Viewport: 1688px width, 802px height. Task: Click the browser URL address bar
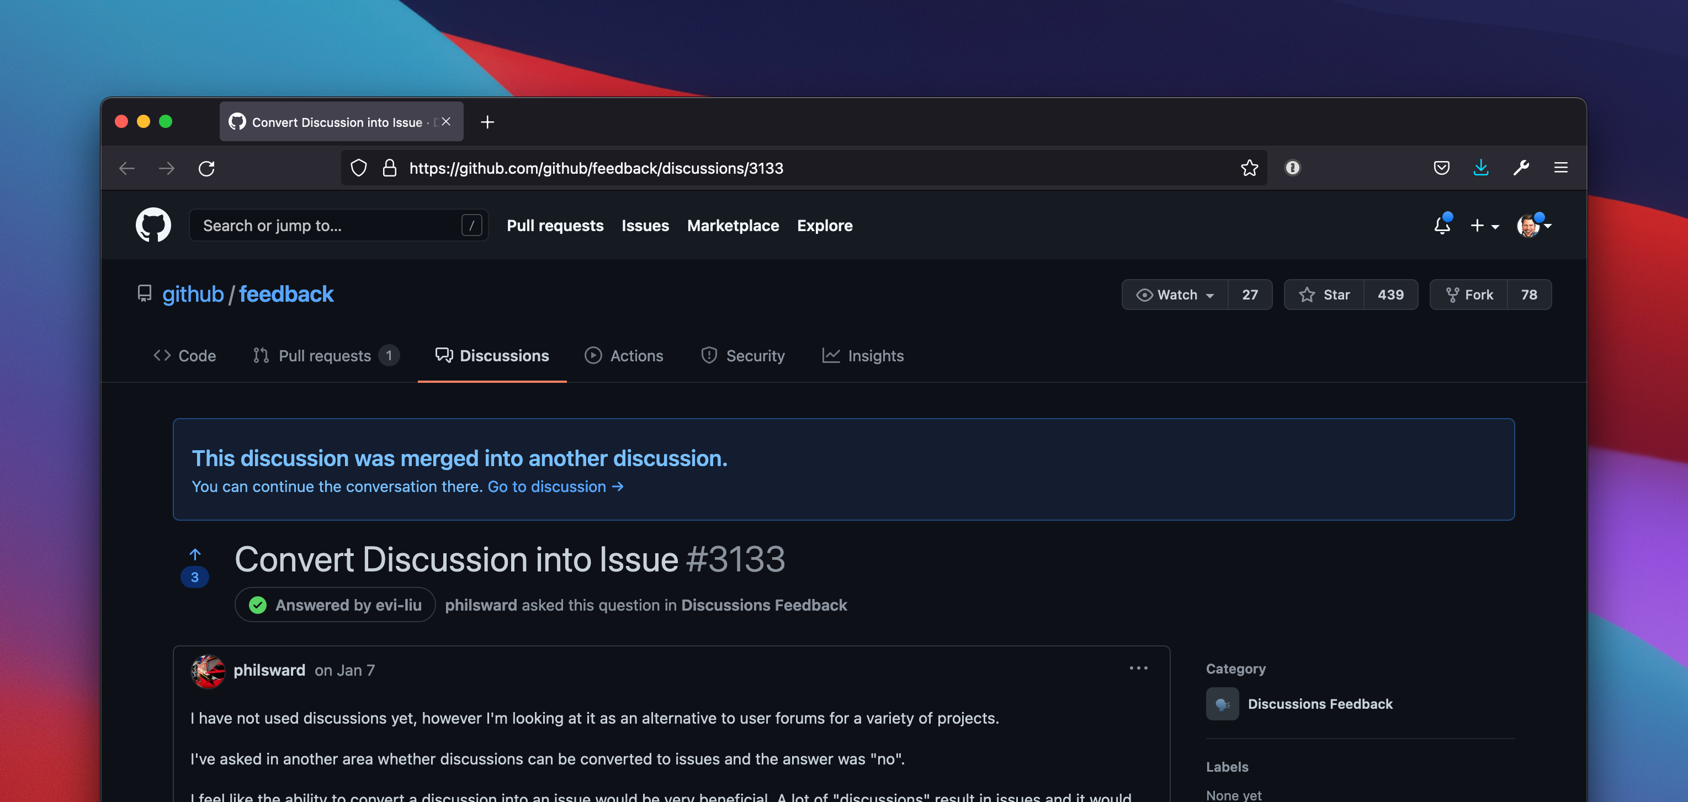pos(803,168)
